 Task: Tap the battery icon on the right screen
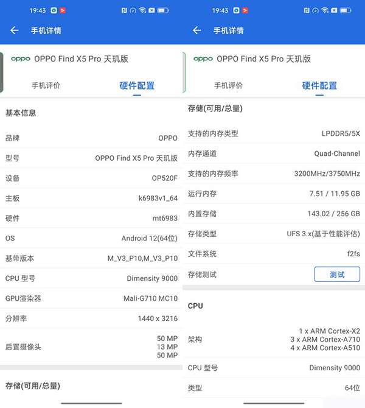tap(346, 10)
